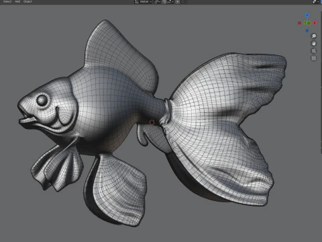Toggle snapping magnet icon

click(x=164, y=2)
